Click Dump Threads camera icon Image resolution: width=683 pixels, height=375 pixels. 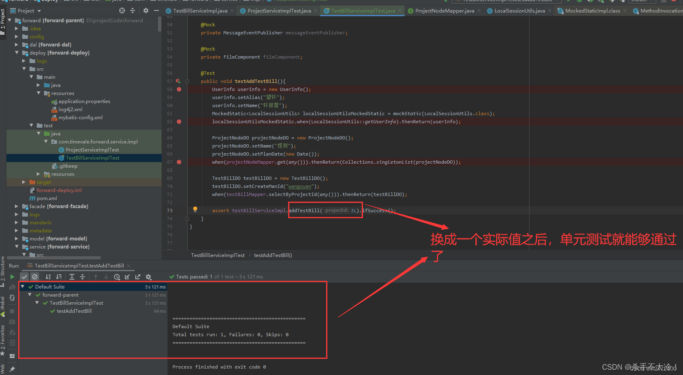tap(12, 322)
